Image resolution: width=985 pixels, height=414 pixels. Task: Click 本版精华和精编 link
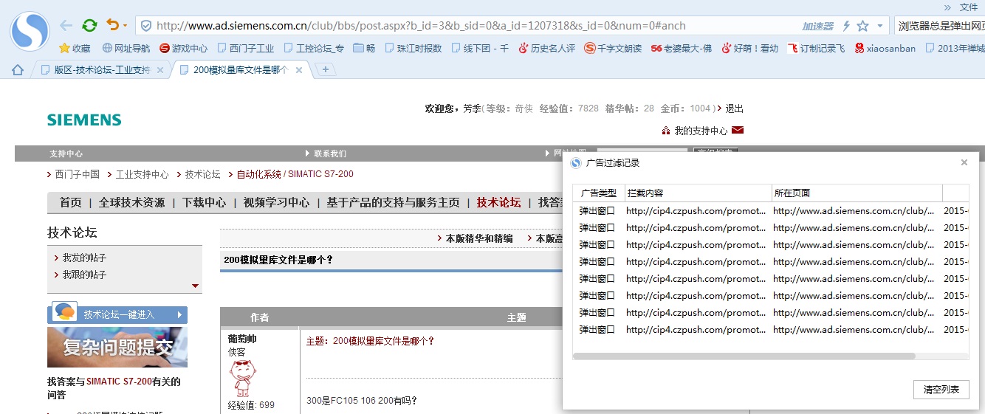coord(479,238)
